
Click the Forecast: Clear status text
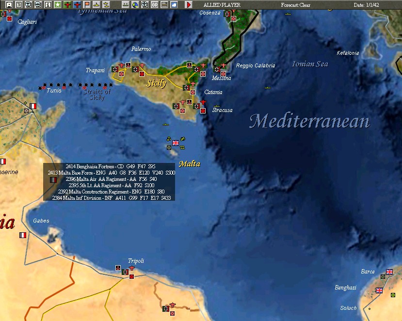[x=296, y=5]
